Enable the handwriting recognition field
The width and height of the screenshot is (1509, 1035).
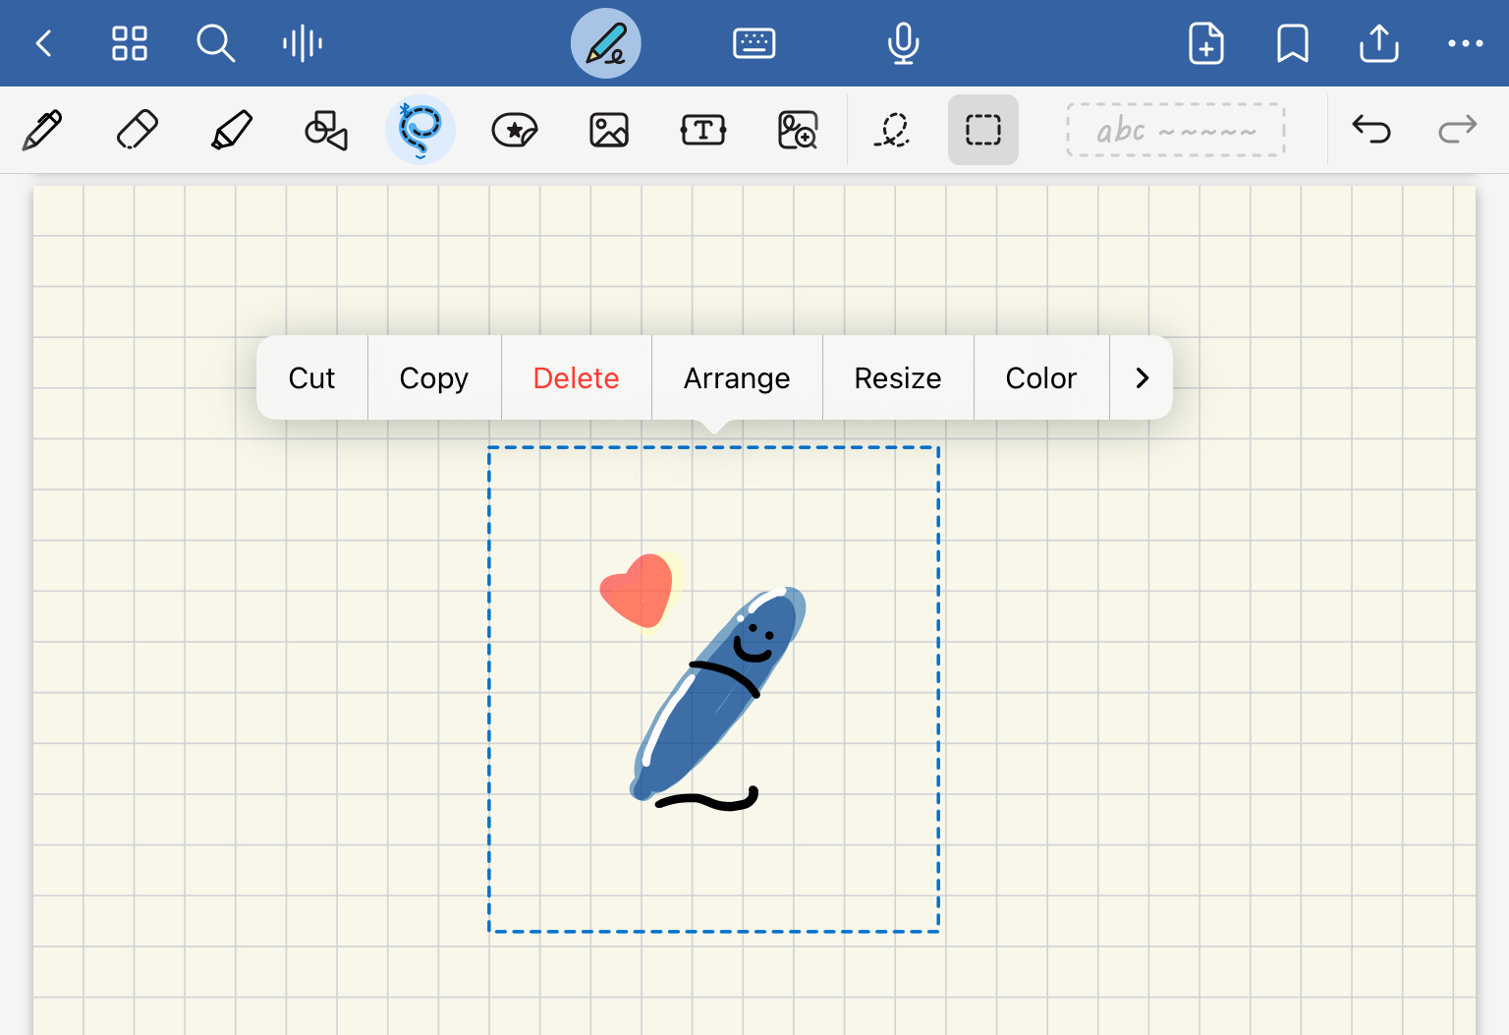[1175, 129]
